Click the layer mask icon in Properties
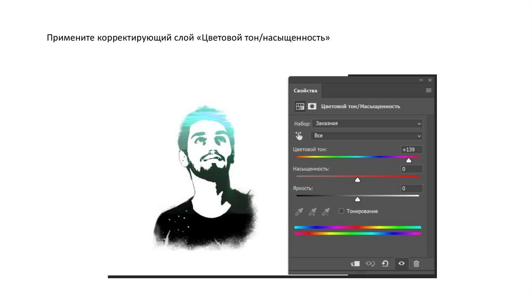 (312, 106)
